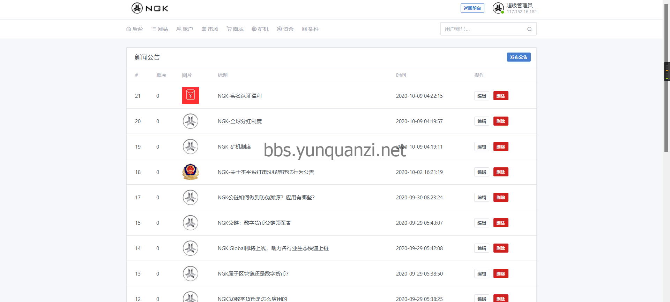This screenshot has height=302, width=670.
Task: Click 返回前台 button
Action: click(472, 8)
